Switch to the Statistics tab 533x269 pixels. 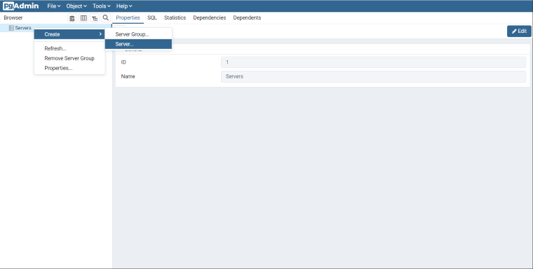[x=175, y=18]
